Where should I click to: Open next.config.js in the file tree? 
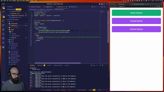tap(14, 52)
